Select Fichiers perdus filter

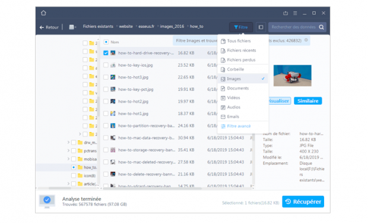tap(243, 59)
